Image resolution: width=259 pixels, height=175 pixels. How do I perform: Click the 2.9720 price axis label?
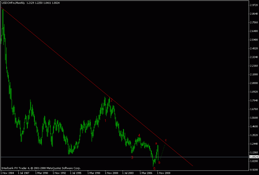pyautogui.click(x=253, y=5)
